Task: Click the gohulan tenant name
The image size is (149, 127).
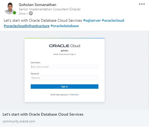Action: coord(65,51)
